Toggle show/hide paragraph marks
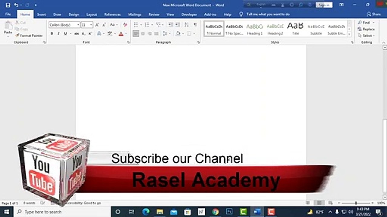387x217 pixels. click(195, 25)
